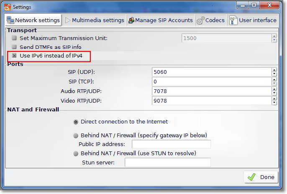Minimize the Settings window

tap(243, 5)
